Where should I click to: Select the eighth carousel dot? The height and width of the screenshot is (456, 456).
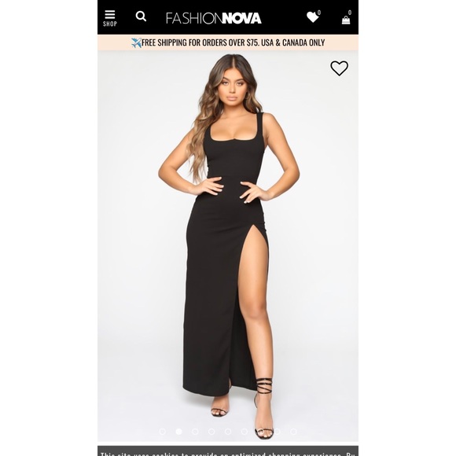(278, 432)
